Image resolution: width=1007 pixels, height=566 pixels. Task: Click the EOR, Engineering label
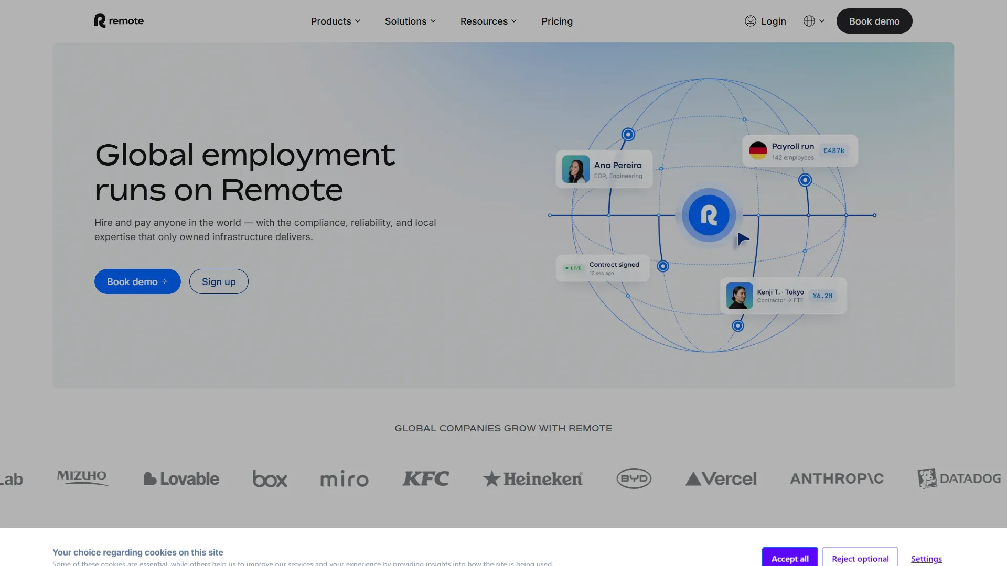point(618,176)
